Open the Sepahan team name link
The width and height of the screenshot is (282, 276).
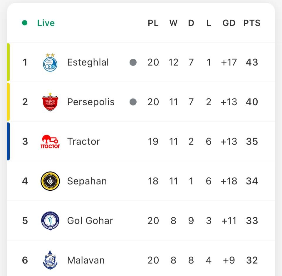point(87,181)
